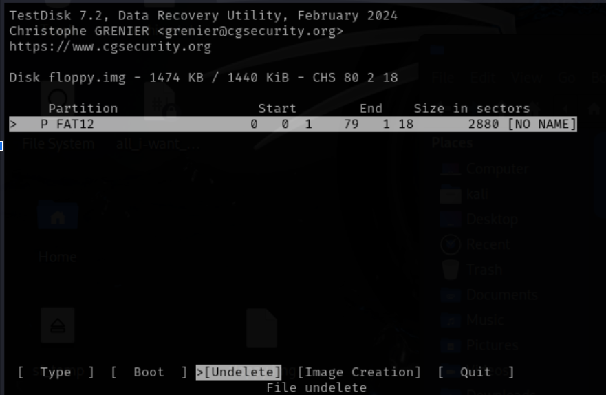Select the [ Type ] option in TestDisk
Screen dimensions: 606x395
coord(56,372)
